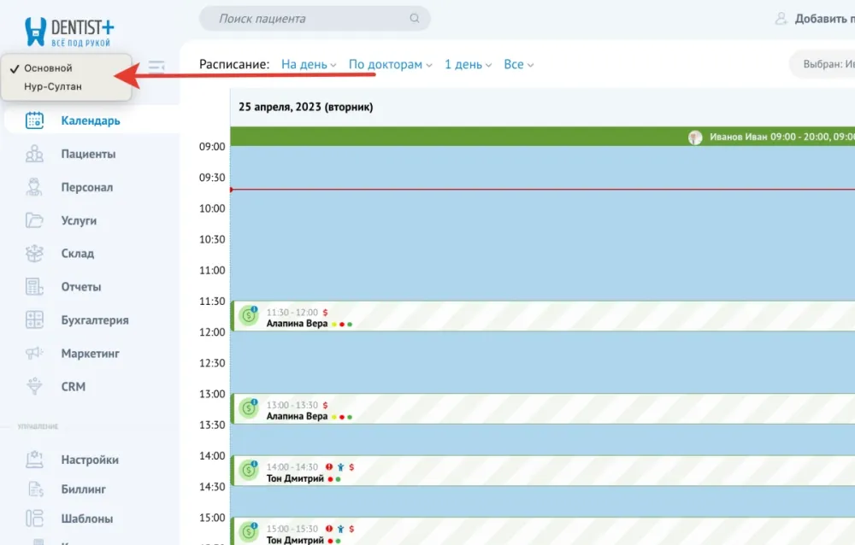The image size is (855, 545).
Task: Click payment icon on 11:30 Алапина Вера appointment
Action: (249, 315)
